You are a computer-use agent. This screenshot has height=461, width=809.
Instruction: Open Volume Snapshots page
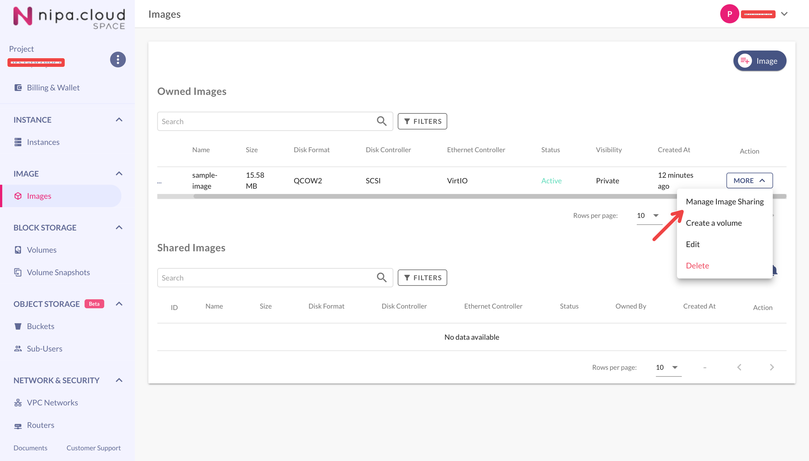coord(58,272)
